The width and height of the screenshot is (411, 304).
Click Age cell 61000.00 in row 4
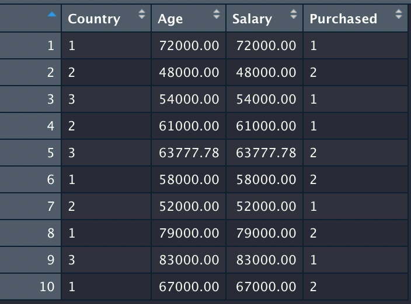pyautogui.click(x=189, y=126)
